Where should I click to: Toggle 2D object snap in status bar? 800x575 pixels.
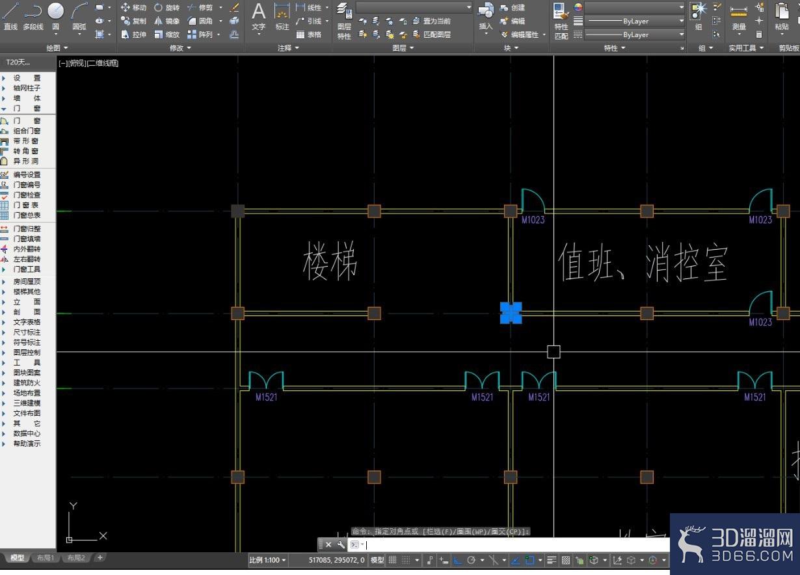pos(529,560)
